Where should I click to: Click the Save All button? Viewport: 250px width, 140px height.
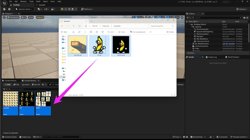pyautogui.click(x=36, y=85)
